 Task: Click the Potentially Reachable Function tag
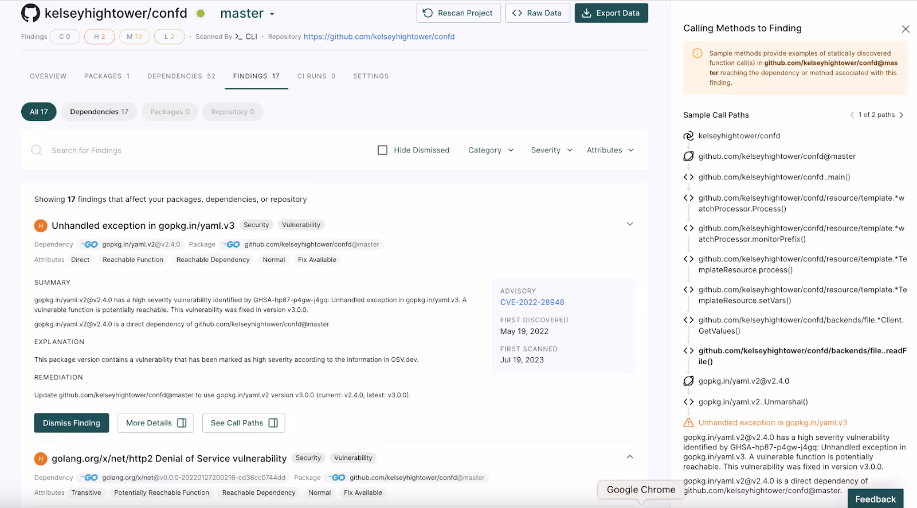tap(162, 493)
